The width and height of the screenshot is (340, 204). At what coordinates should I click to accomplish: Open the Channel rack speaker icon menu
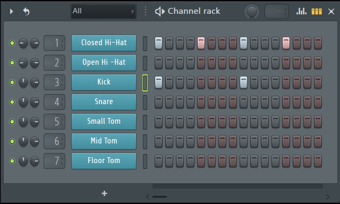pyautogui.click(x=160, y=11)
